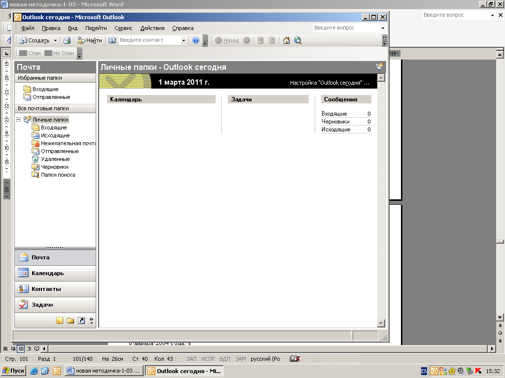
Task: Open the Действия menu
Action: click(x=152, y=28)
